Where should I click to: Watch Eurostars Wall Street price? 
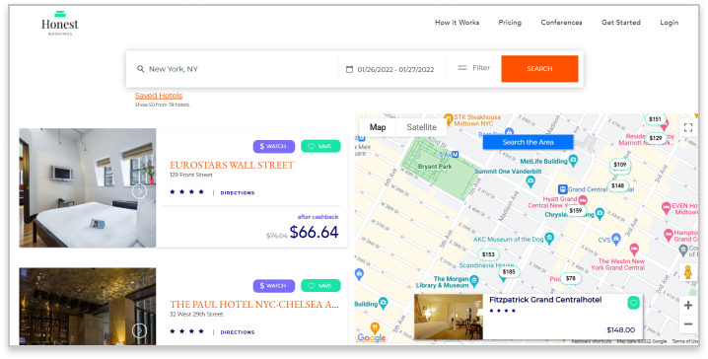pos(273,146)
